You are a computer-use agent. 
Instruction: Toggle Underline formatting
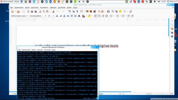click(x=64, y=16)
